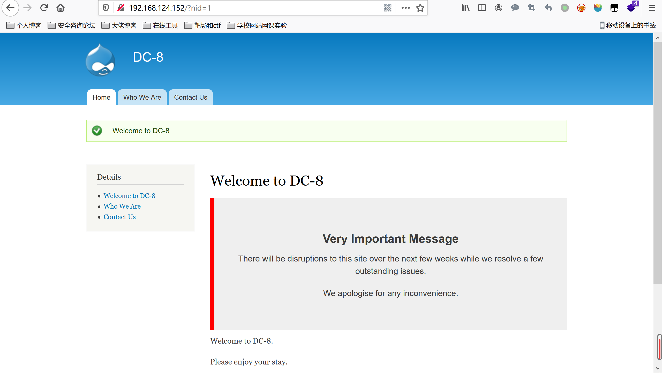Click the crop screenshot toolbar icon
Viewport: 662px width, 373px height.
click(x=532, y=8)
